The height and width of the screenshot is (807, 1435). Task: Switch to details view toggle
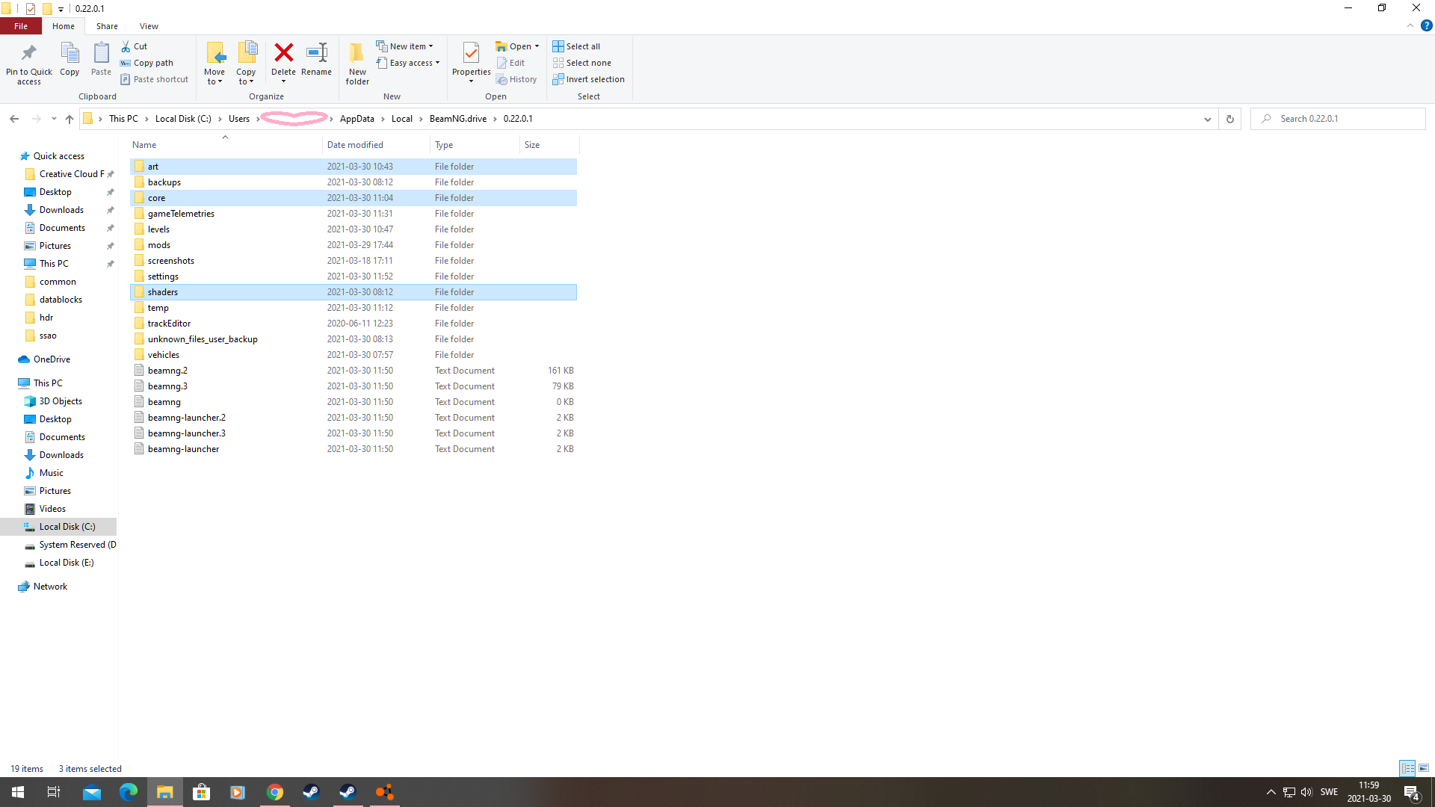(1407, 768)
